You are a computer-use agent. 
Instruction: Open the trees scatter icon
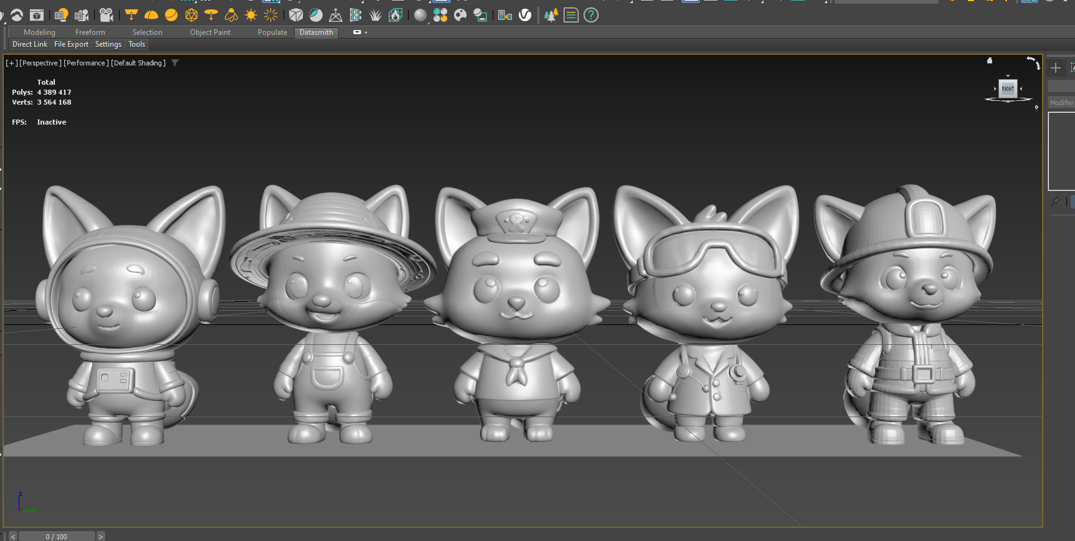click(x=551, y=15)
